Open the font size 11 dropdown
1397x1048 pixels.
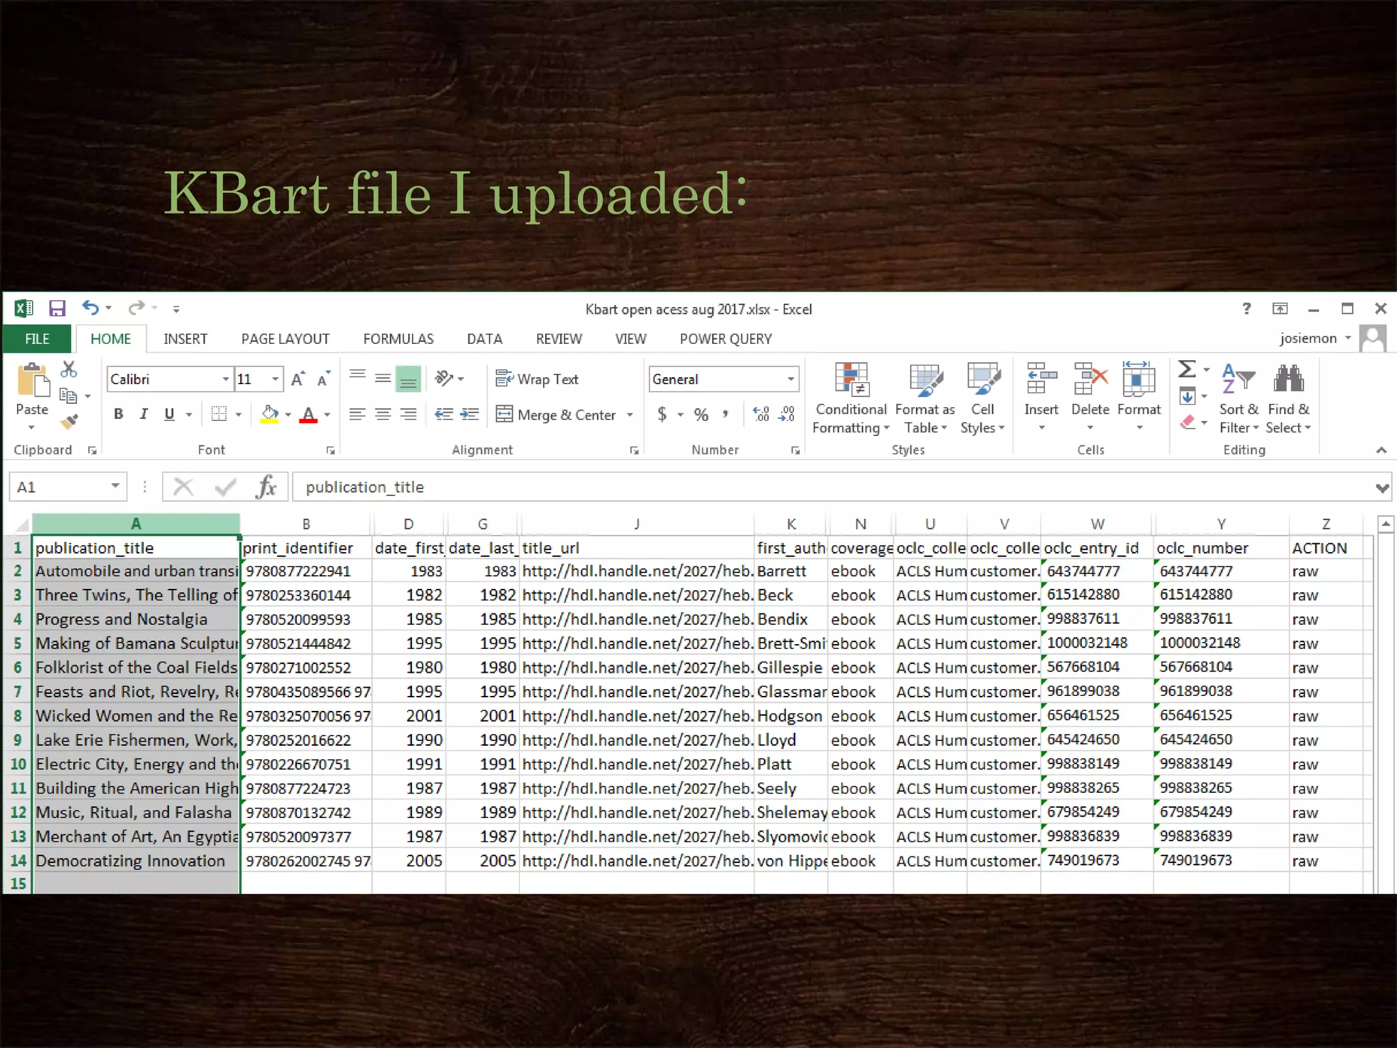click(275, 379)
